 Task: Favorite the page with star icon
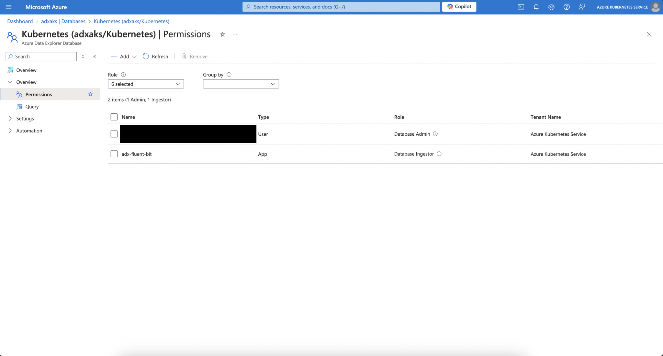tap(223, 34)
